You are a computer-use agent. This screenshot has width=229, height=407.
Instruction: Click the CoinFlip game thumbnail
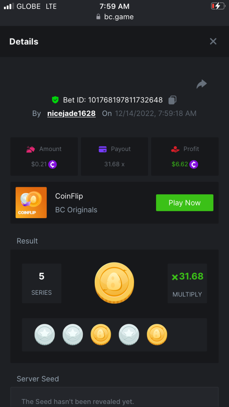point(31,202)
